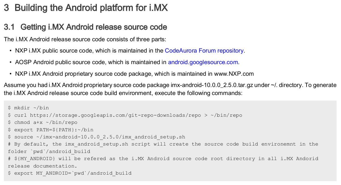The width and height of the screenshot is (341, 185).
Task: Click "AOSP Android public source code" bullet text
Action: [x=61, y=62]
